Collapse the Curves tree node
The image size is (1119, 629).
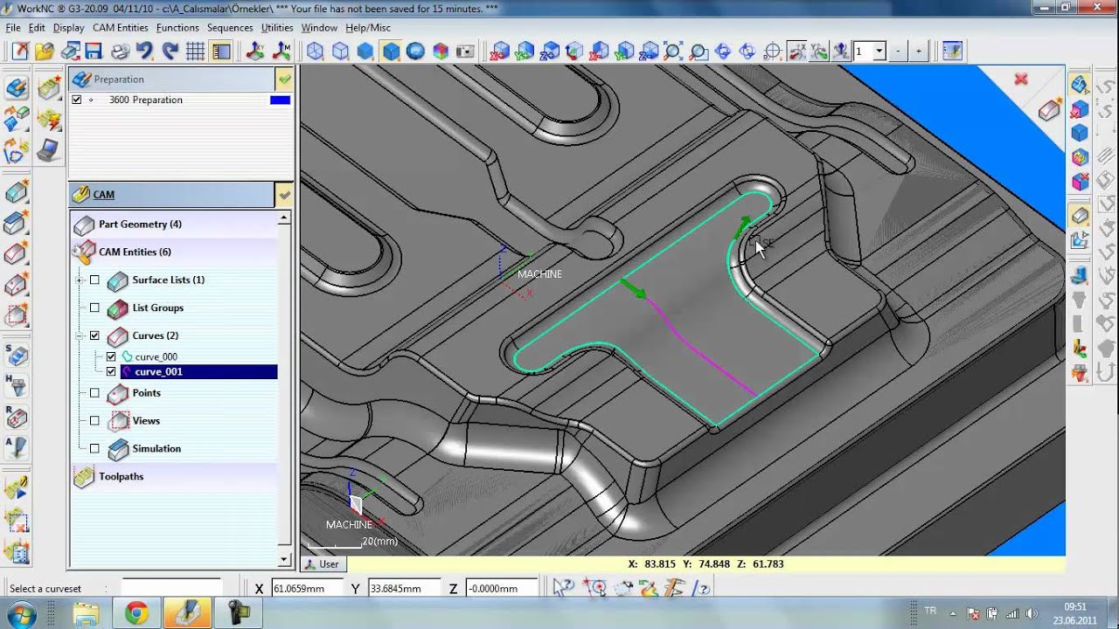(x=80, y=335)
